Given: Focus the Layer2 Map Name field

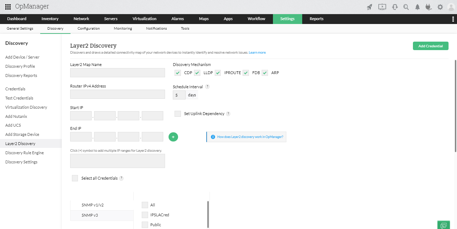Looking at the screenshot, I should (117, 73).
